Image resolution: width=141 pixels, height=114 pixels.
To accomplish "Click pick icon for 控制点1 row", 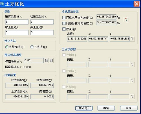I will click(x=132, y=65).
